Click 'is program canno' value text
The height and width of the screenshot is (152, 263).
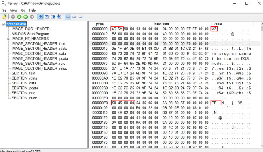tap(231, 53)
